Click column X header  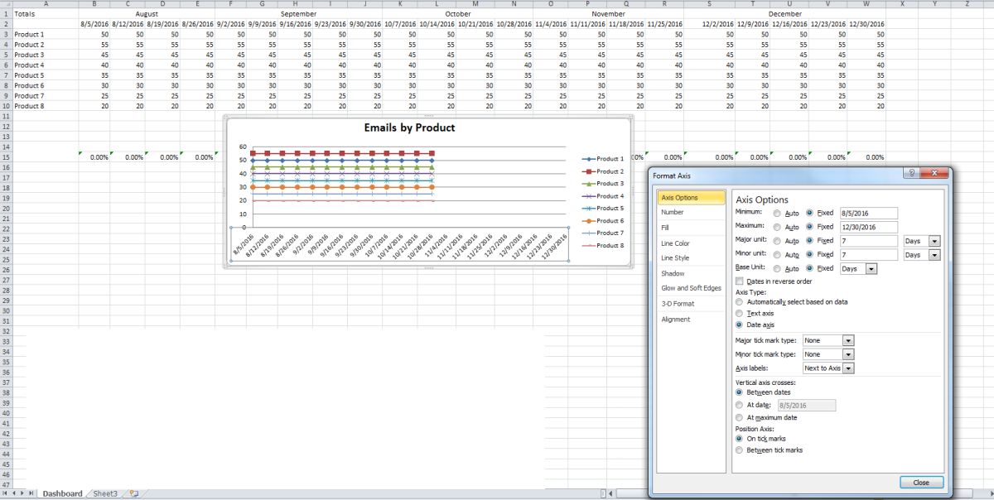902,4
